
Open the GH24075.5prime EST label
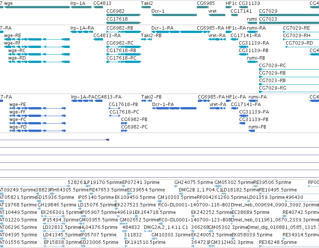pos(194,182)
